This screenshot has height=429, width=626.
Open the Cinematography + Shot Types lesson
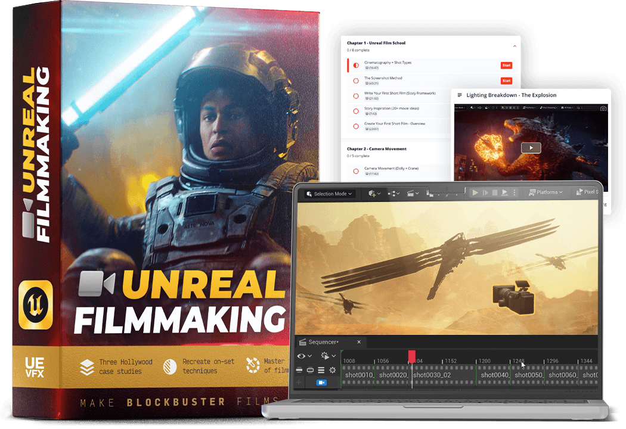coord(388,63)
